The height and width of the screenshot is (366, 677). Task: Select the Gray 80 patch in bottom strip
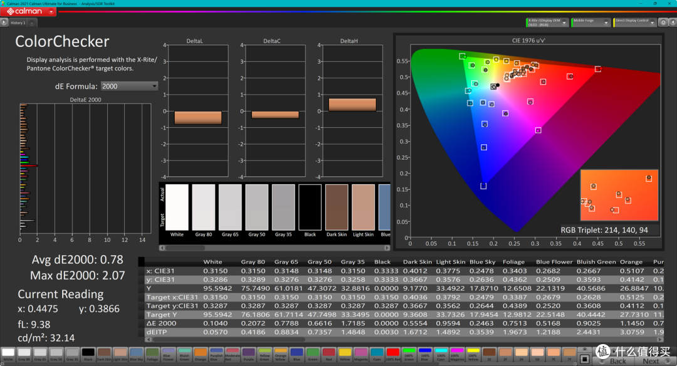(24, 354)
